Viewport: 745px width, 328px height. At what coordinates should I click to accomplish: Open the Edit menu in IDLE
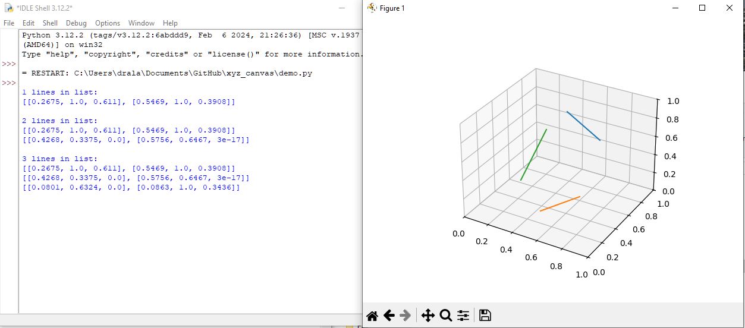coord(29,23)
